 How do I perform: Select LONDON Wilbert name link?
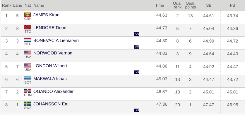50,66
